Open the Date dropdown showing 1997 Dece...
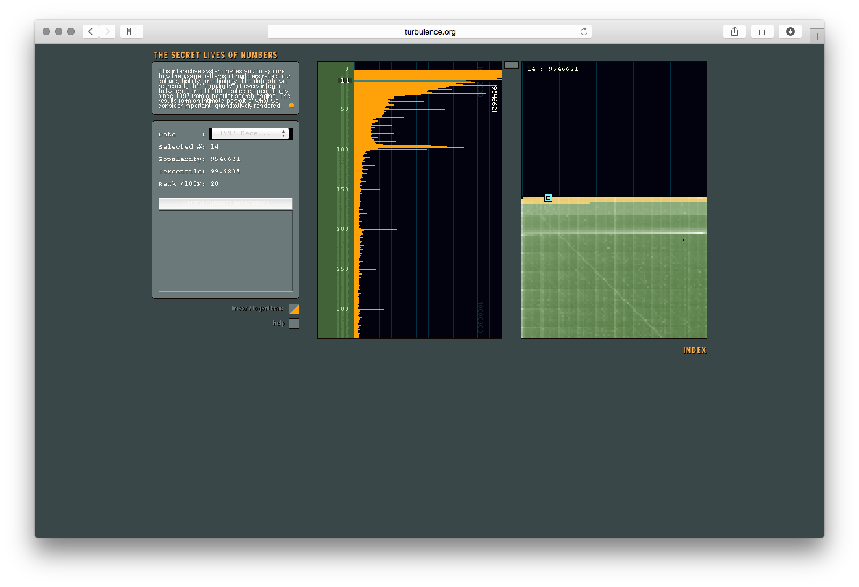Viewport: 859px width, 587px height. pos(250,134)
